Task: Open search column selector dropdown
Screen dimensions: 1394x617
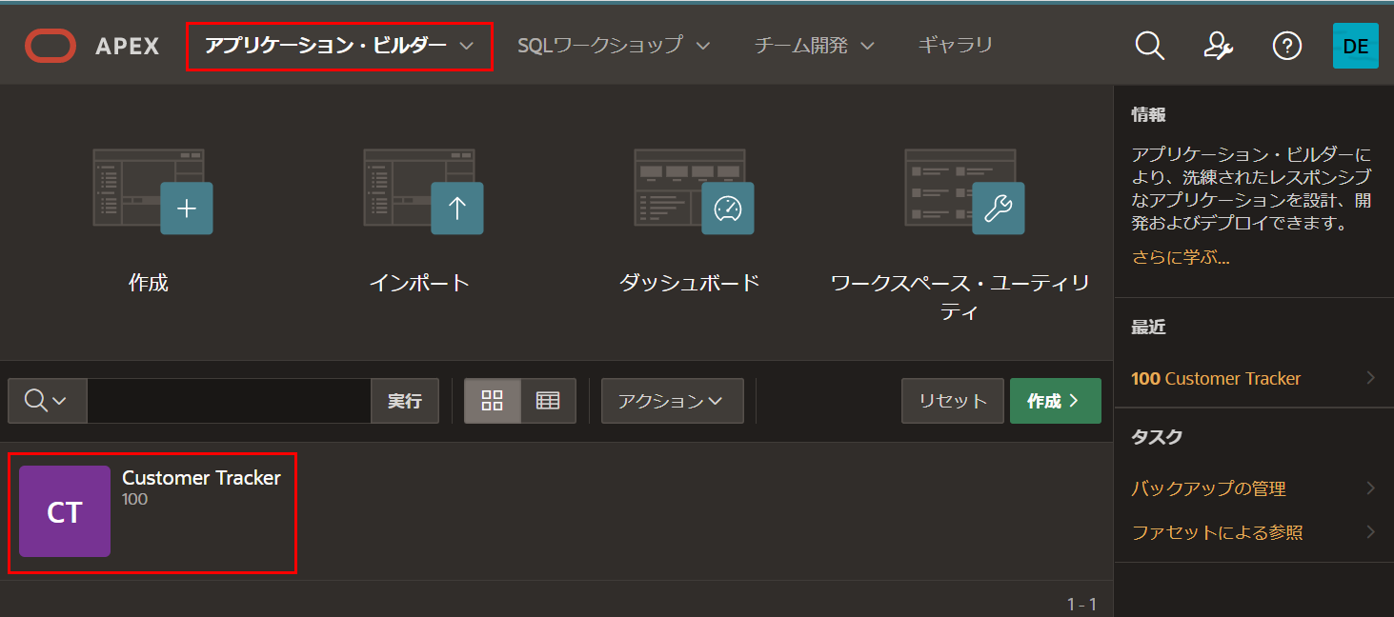Action: (47, 401)
